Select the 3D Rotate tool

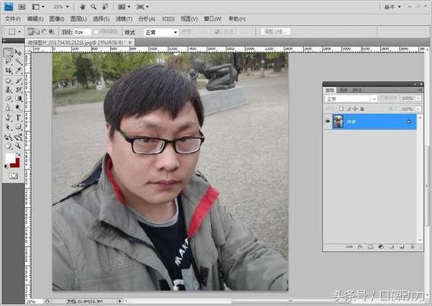8,137
